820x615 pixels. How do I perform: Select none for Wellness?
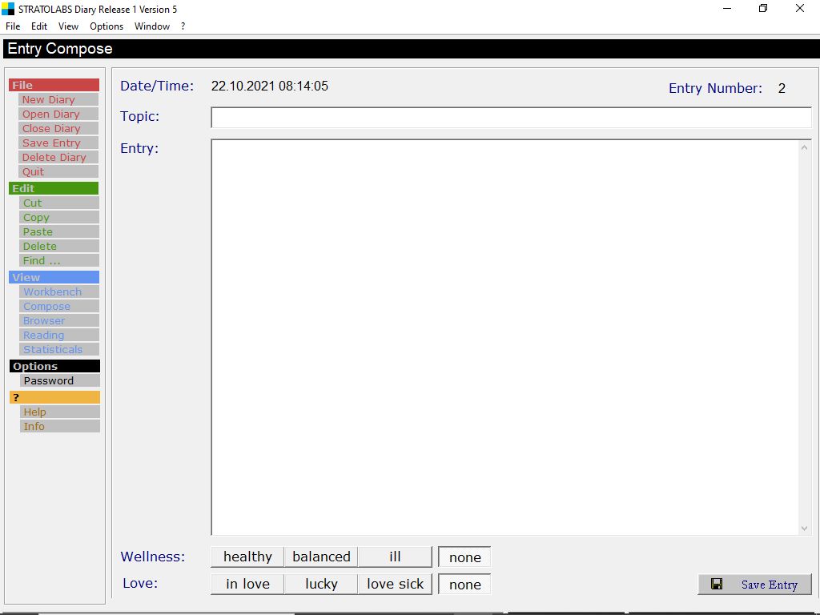click(464, 557)
